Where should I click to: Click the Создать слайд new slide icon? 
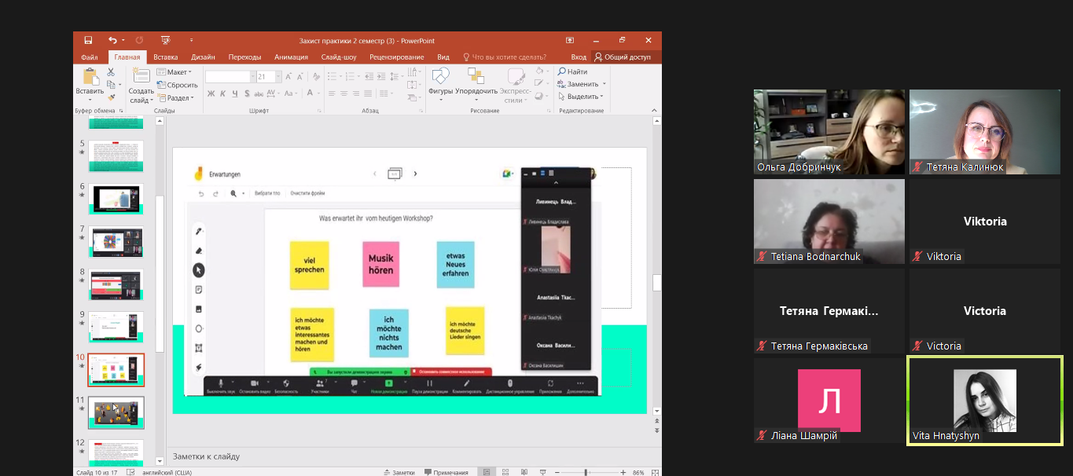[x=141, y=78]
